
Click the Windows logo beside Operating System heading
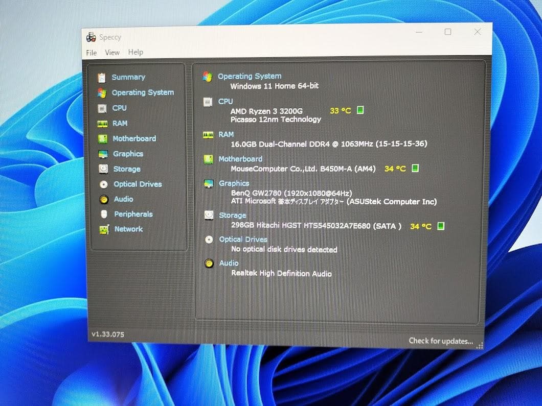tap(208, 77)
